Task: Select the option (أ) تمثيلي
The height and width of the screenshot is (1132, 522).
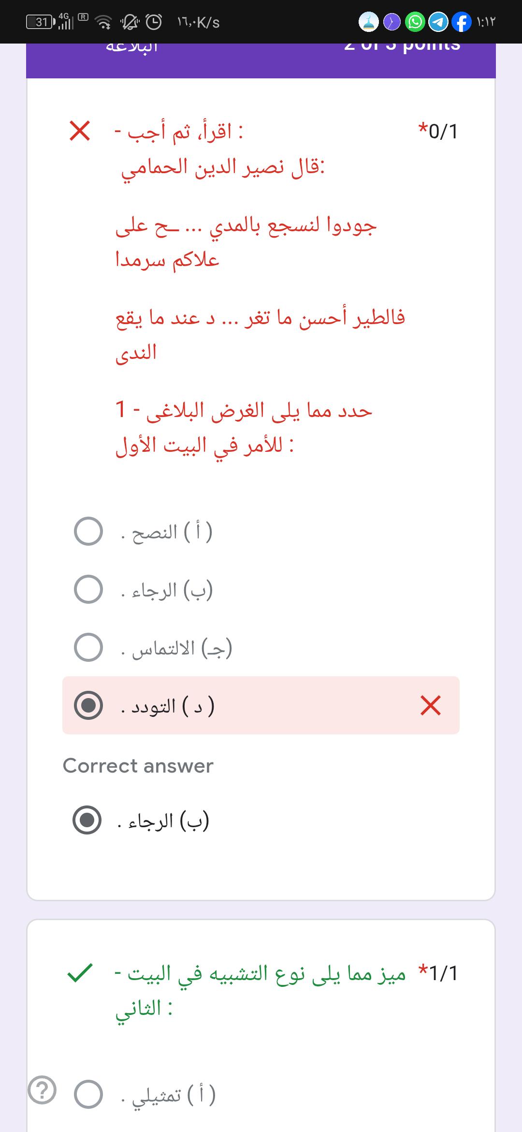Action: [x=88, y=1094]
